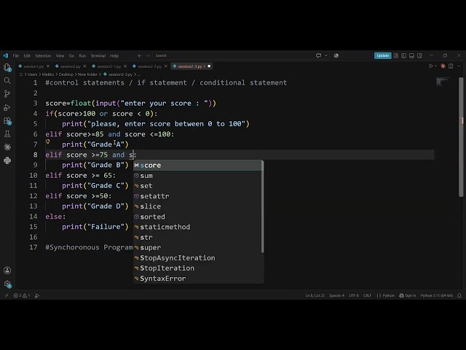This screenshot has width=466, height=350.
Task: Change end of line sequence CRLF
Action: coord(367,295)
